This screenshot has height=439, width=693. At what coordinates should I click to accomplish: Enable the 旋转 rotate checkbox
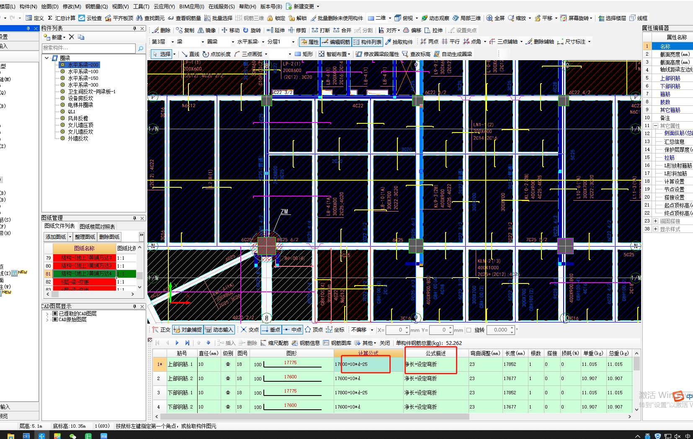coord(469,330)
